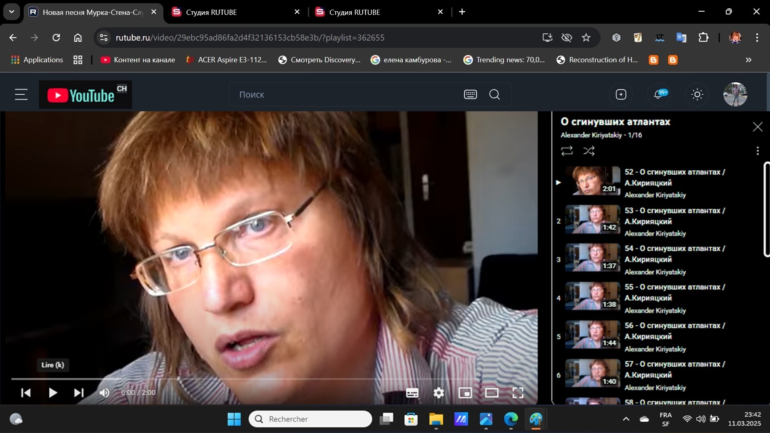The width and height of the screenshot is (770, 433).
Task: Open the miniplayer
Action: [465, 392]
